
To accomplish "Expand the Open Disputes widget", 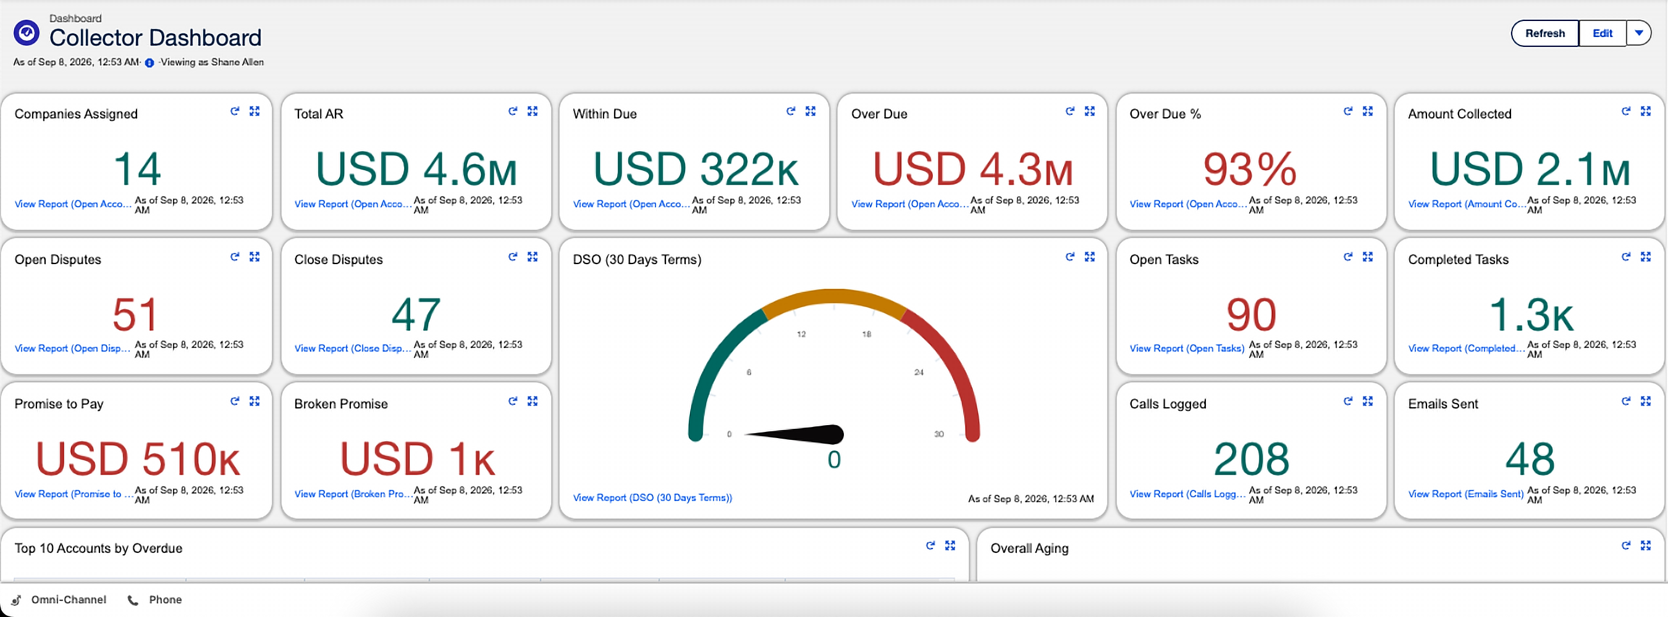I will (x=255, y=257).
